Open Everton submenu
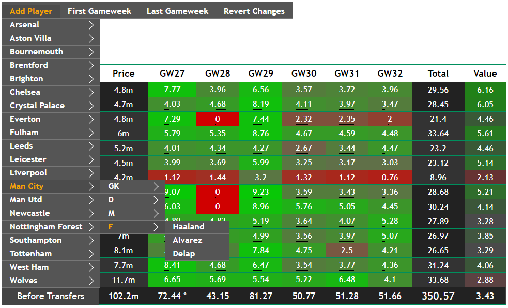 point(51,119)
